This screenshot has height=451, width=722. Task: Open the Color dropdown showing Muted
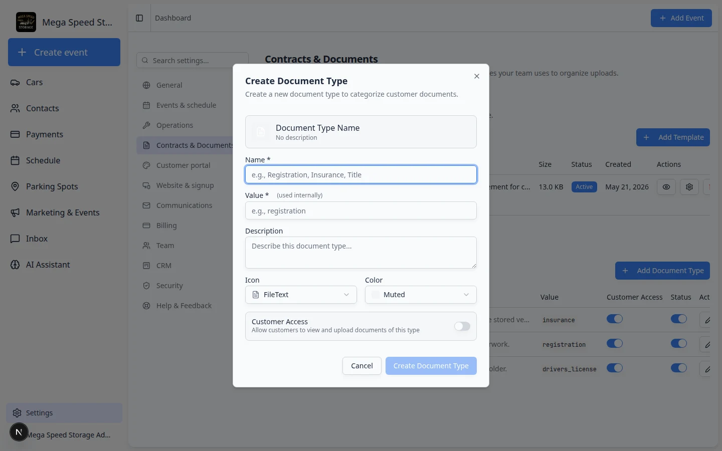pyautogui.click(x=421, y=295)
